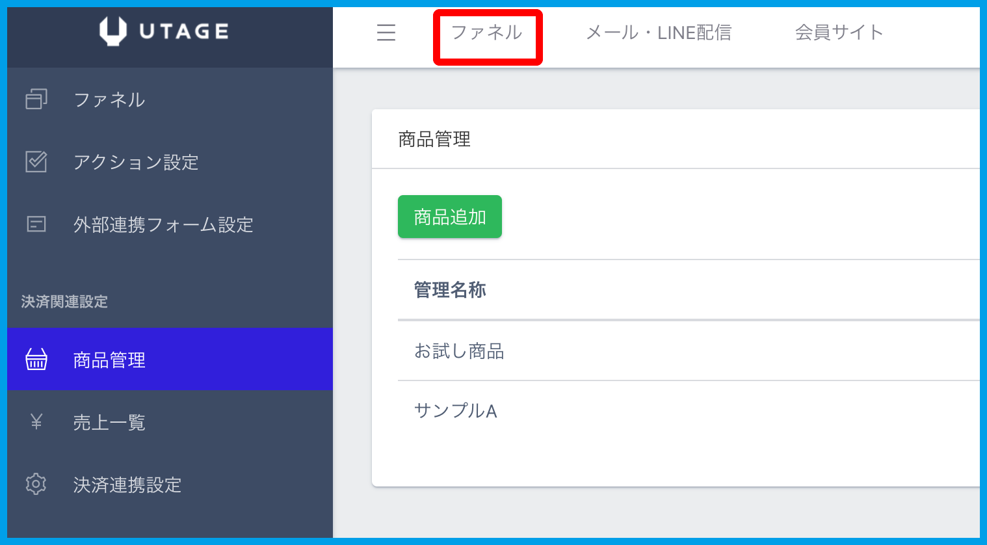Toggle the hamburger menu icon
Image resolution: width=987 pixels, height=545 pixels.
coord(386,33)
